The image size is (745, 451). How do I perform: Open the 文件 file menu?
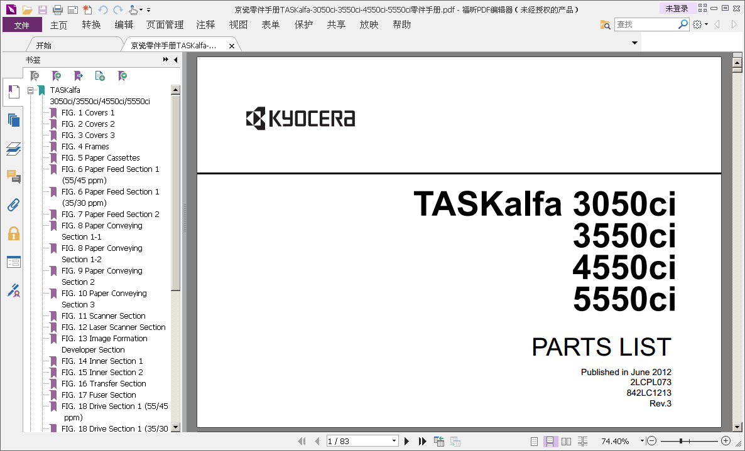pos(22,25)
